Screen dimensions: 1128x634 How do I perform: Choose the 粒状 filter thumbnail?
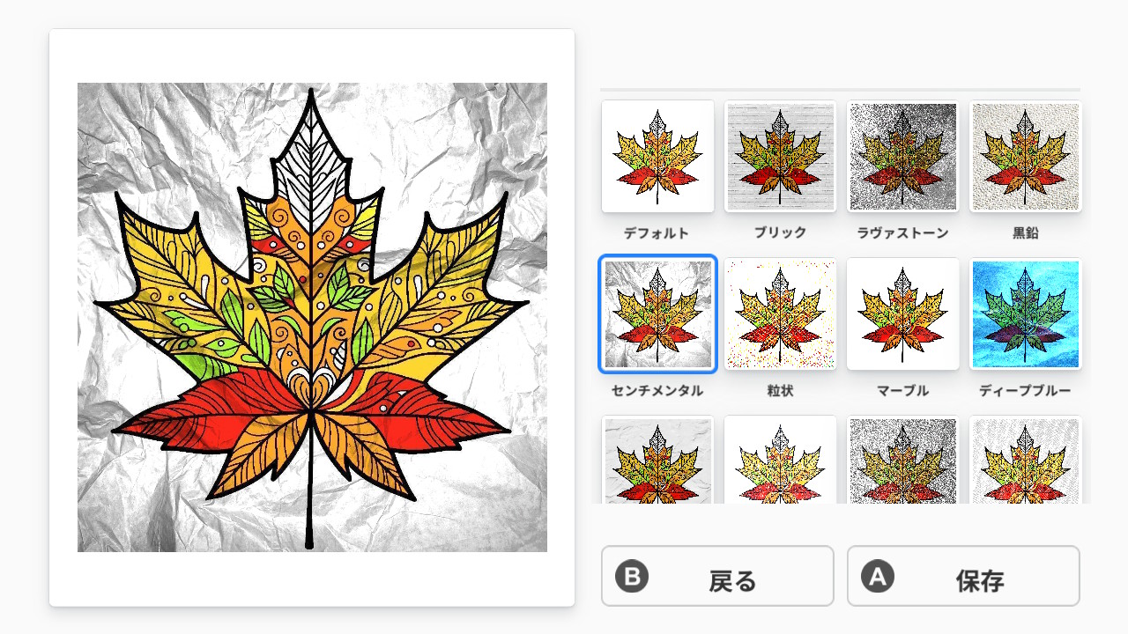tap(780, 313)
